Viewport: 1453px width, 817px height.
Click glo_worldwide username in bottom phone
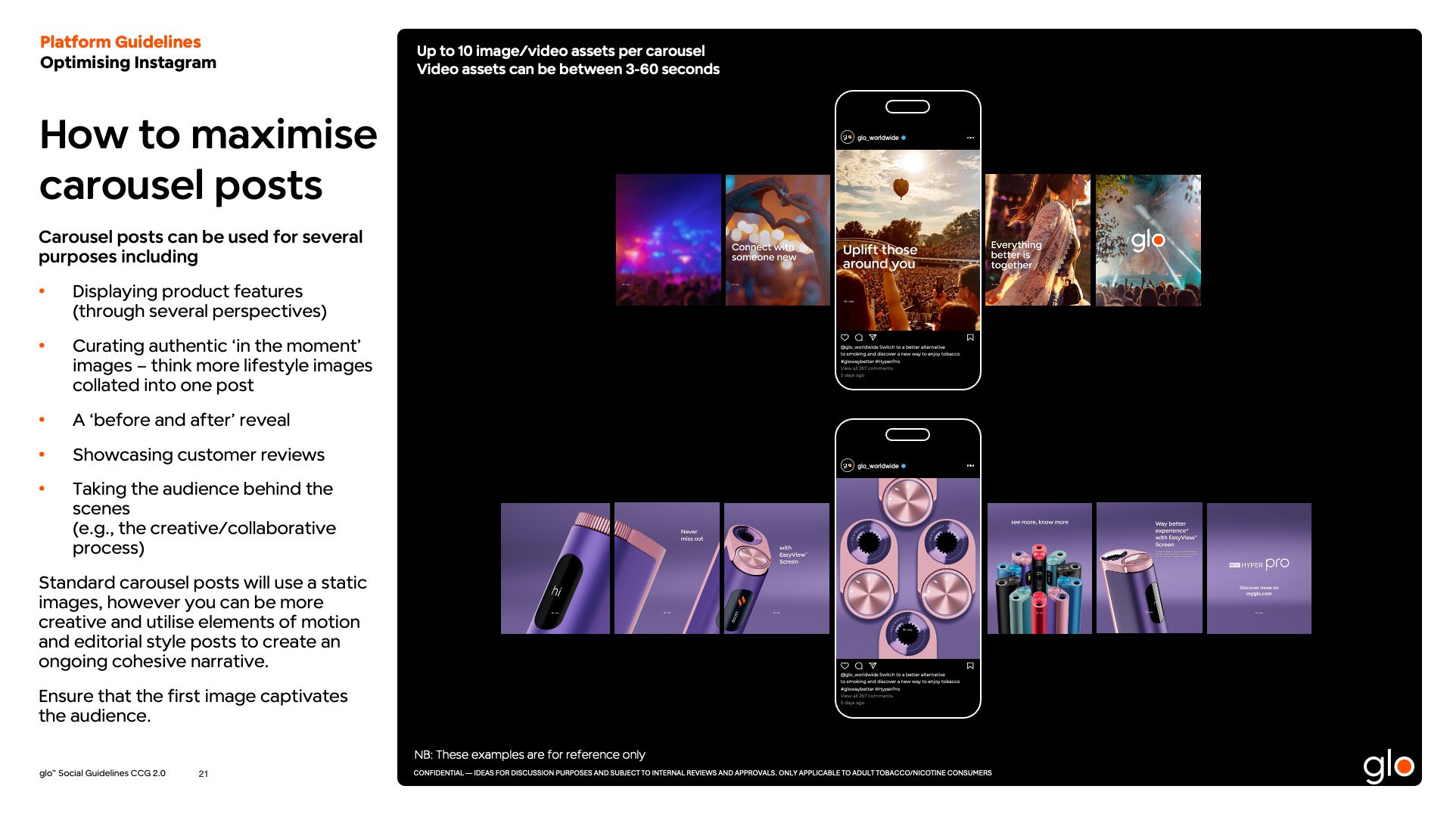pyautogui.click(x=878, y=466)
